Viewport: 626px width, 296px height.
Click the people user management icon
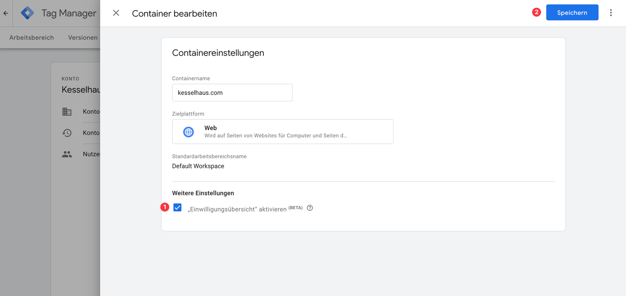[x=67, y=154]
